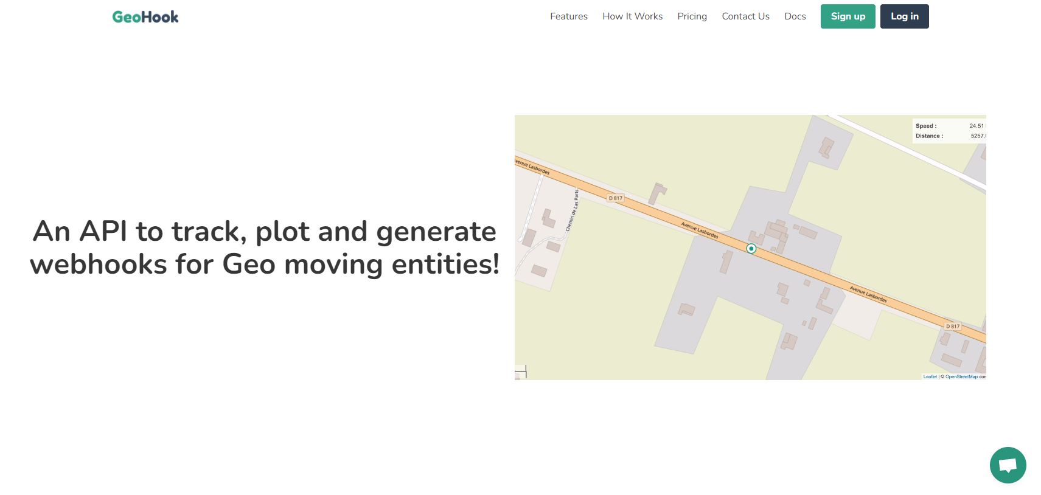Open the Pricing page link

click(x=692, y=16)
